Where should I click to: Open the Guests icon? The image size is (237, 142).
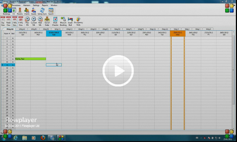(33, 11)
